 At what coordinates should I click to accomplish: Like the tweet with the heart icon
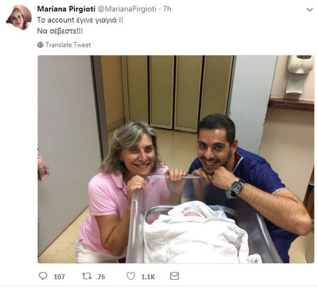pos(131,276)
